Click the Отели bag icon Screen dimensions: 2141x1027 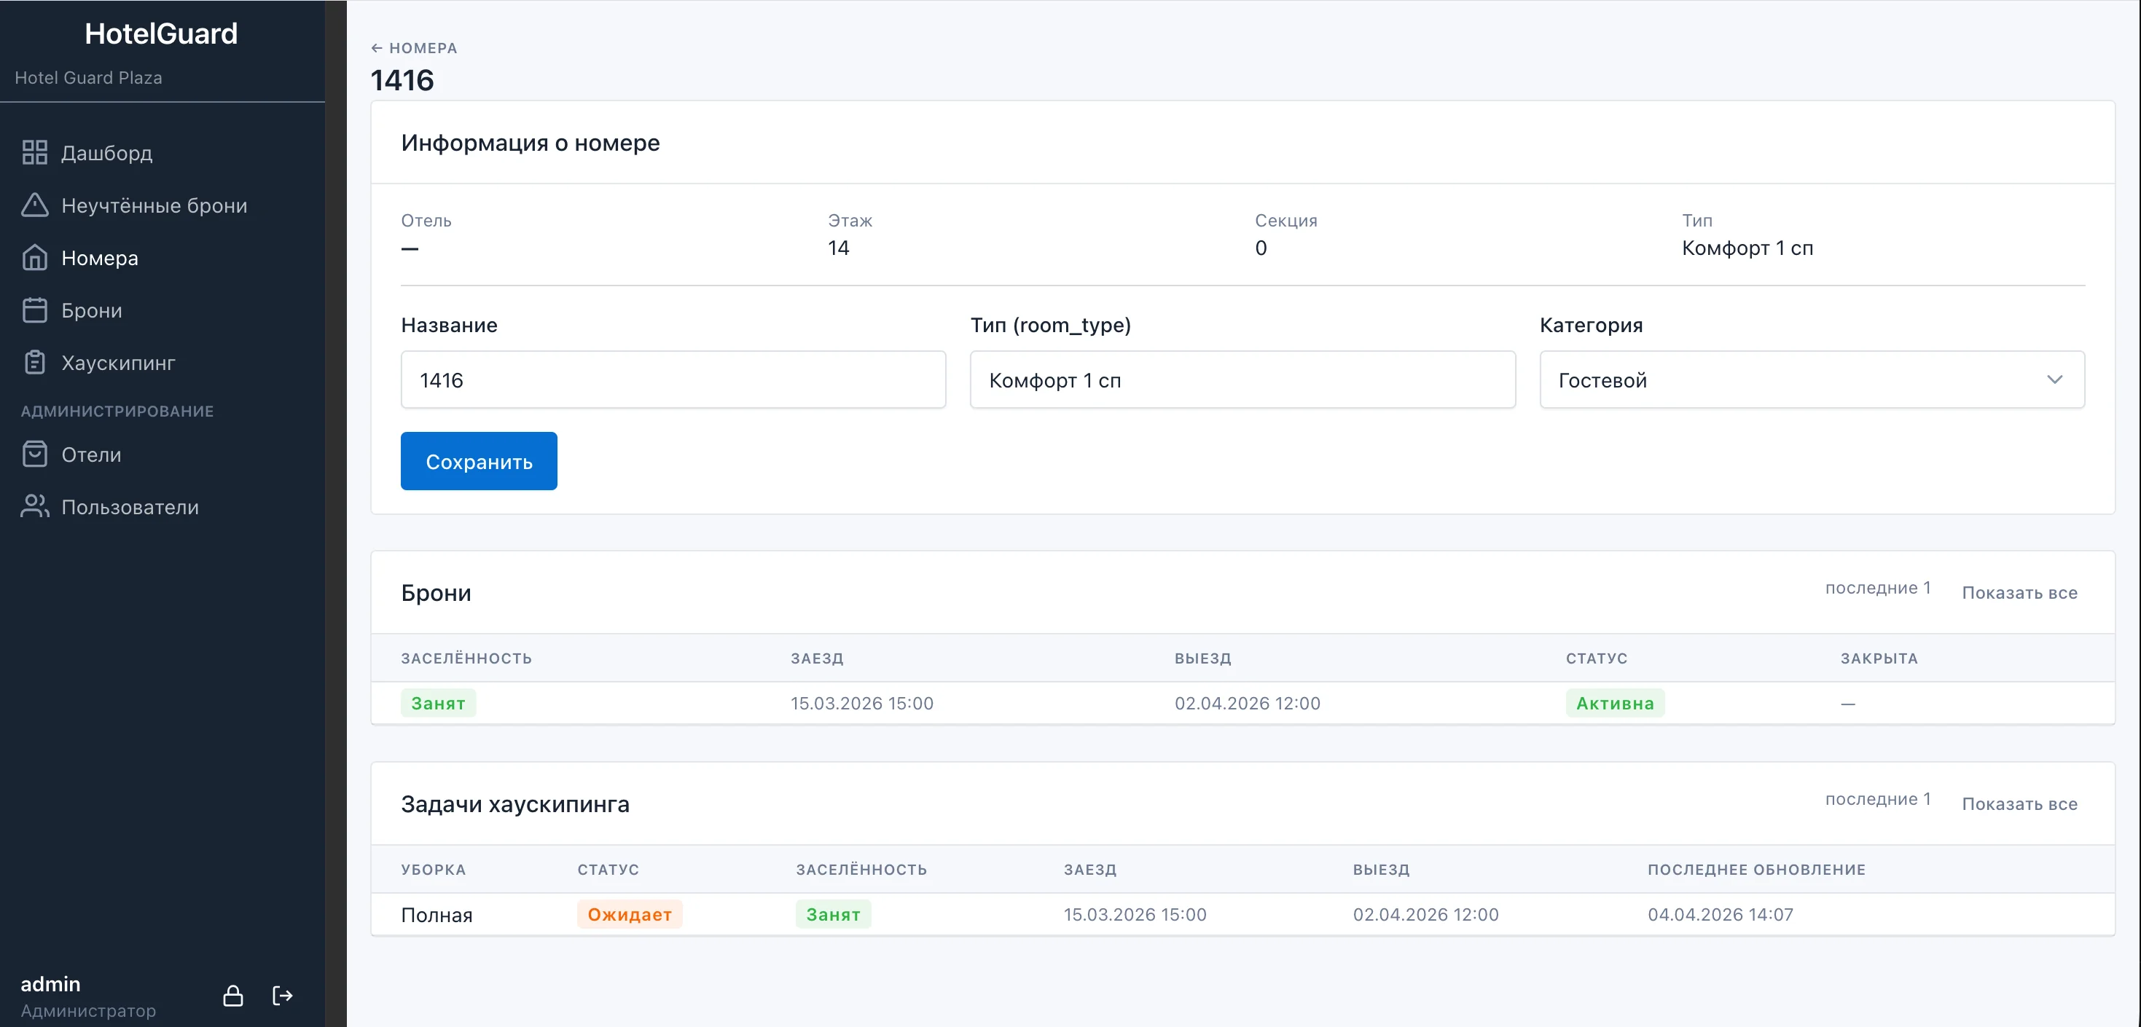[x=34, y=455]
